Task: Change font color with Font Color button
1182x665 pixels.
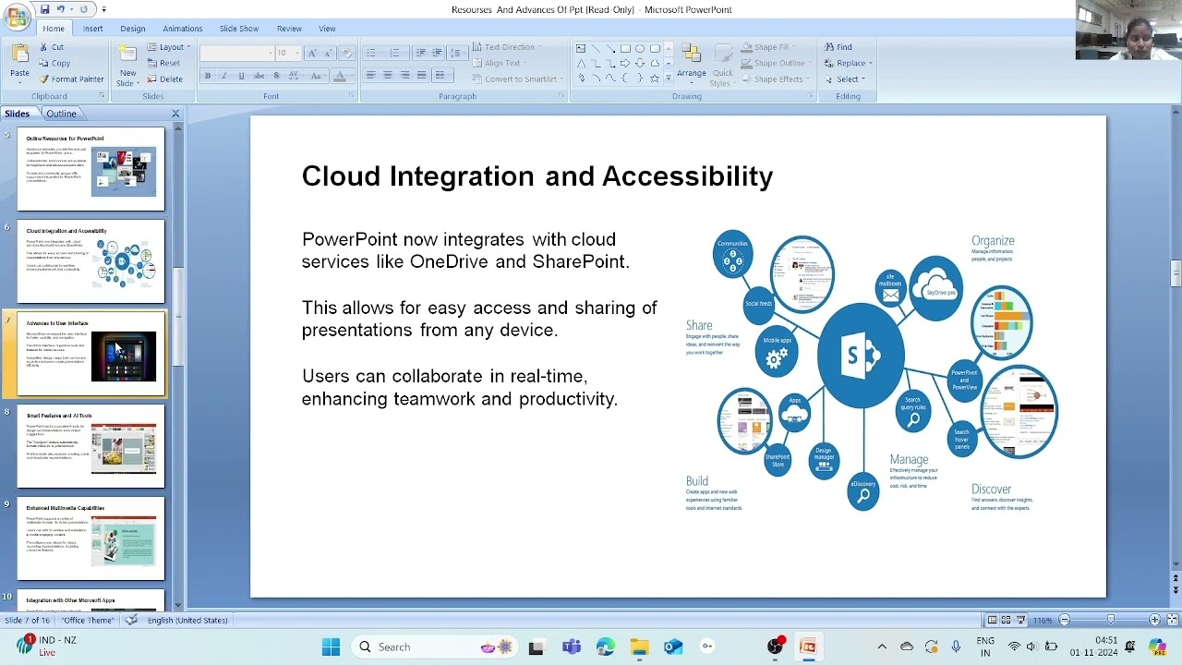Action: click(x=340, y=76)
